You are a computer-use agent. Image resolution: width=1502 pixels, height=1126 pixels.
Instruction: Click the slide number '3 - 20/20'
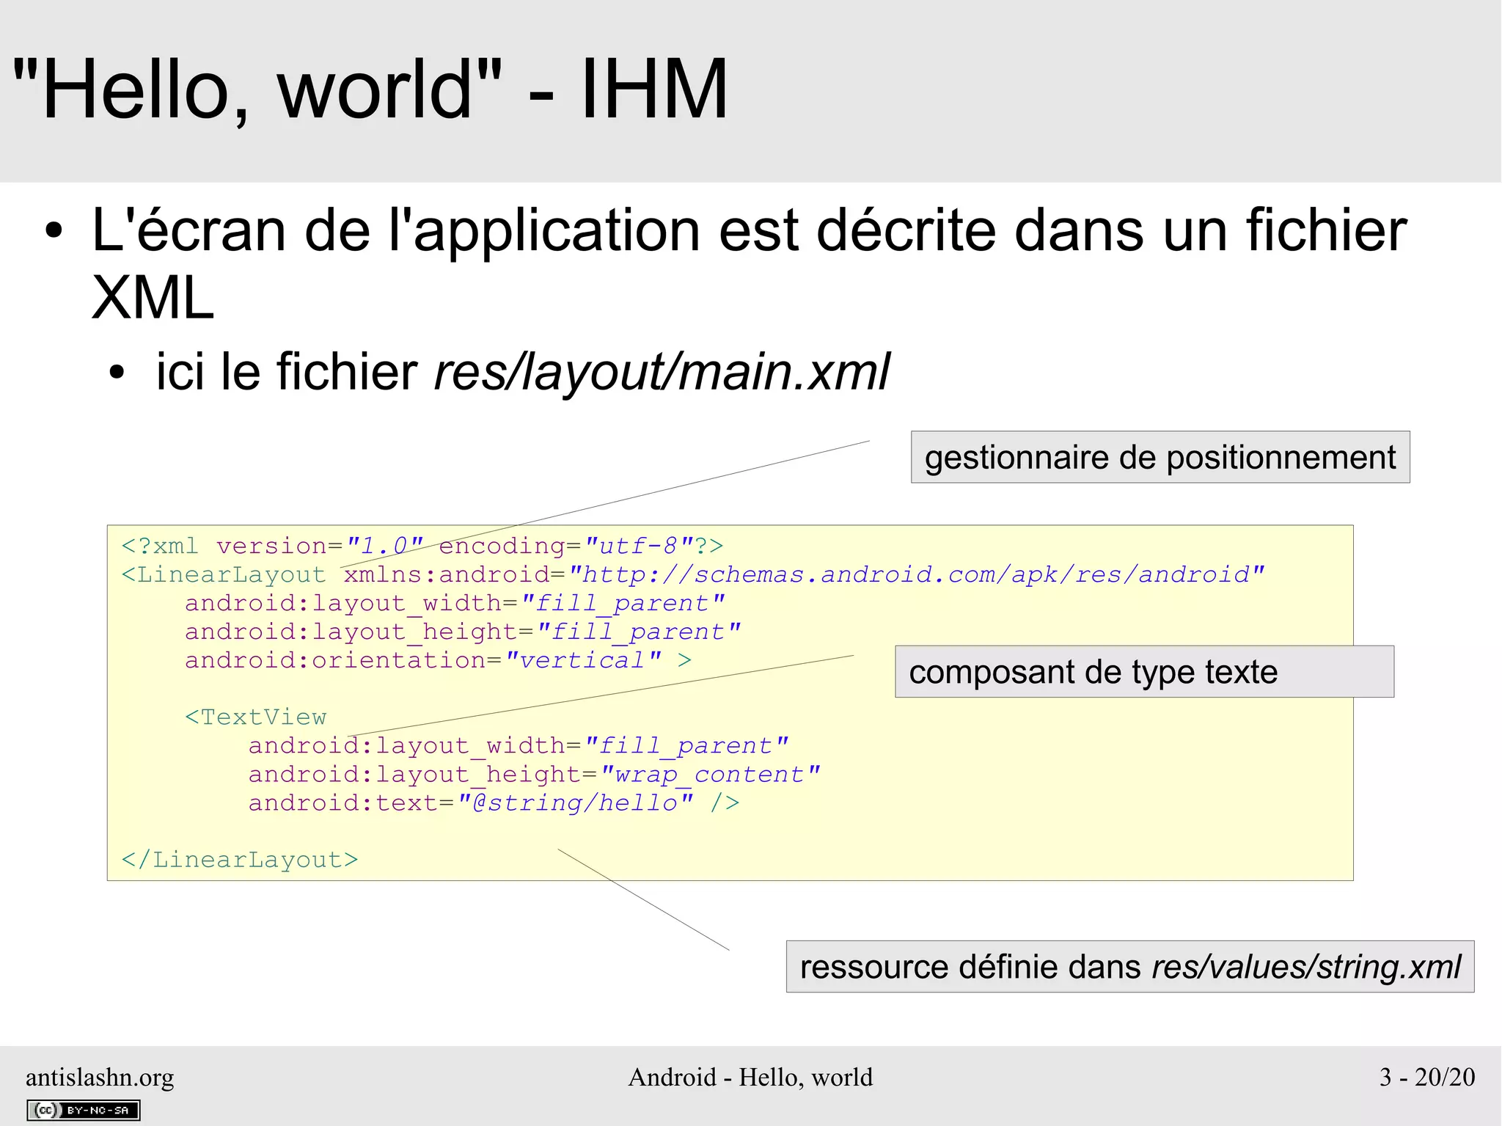1427,1077
